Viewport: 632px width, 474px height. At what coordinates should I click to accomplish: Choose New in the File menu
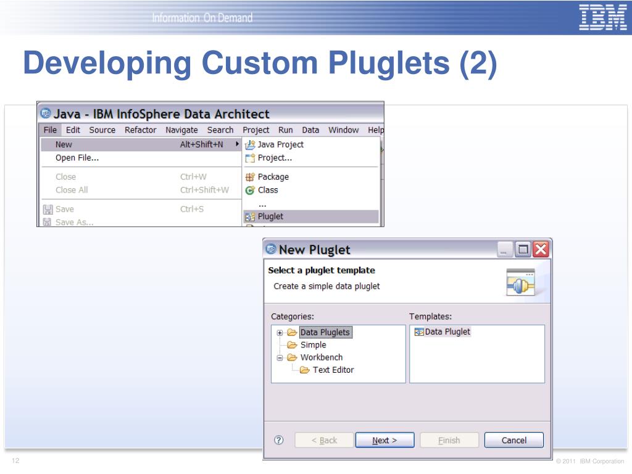click(141, 144)
